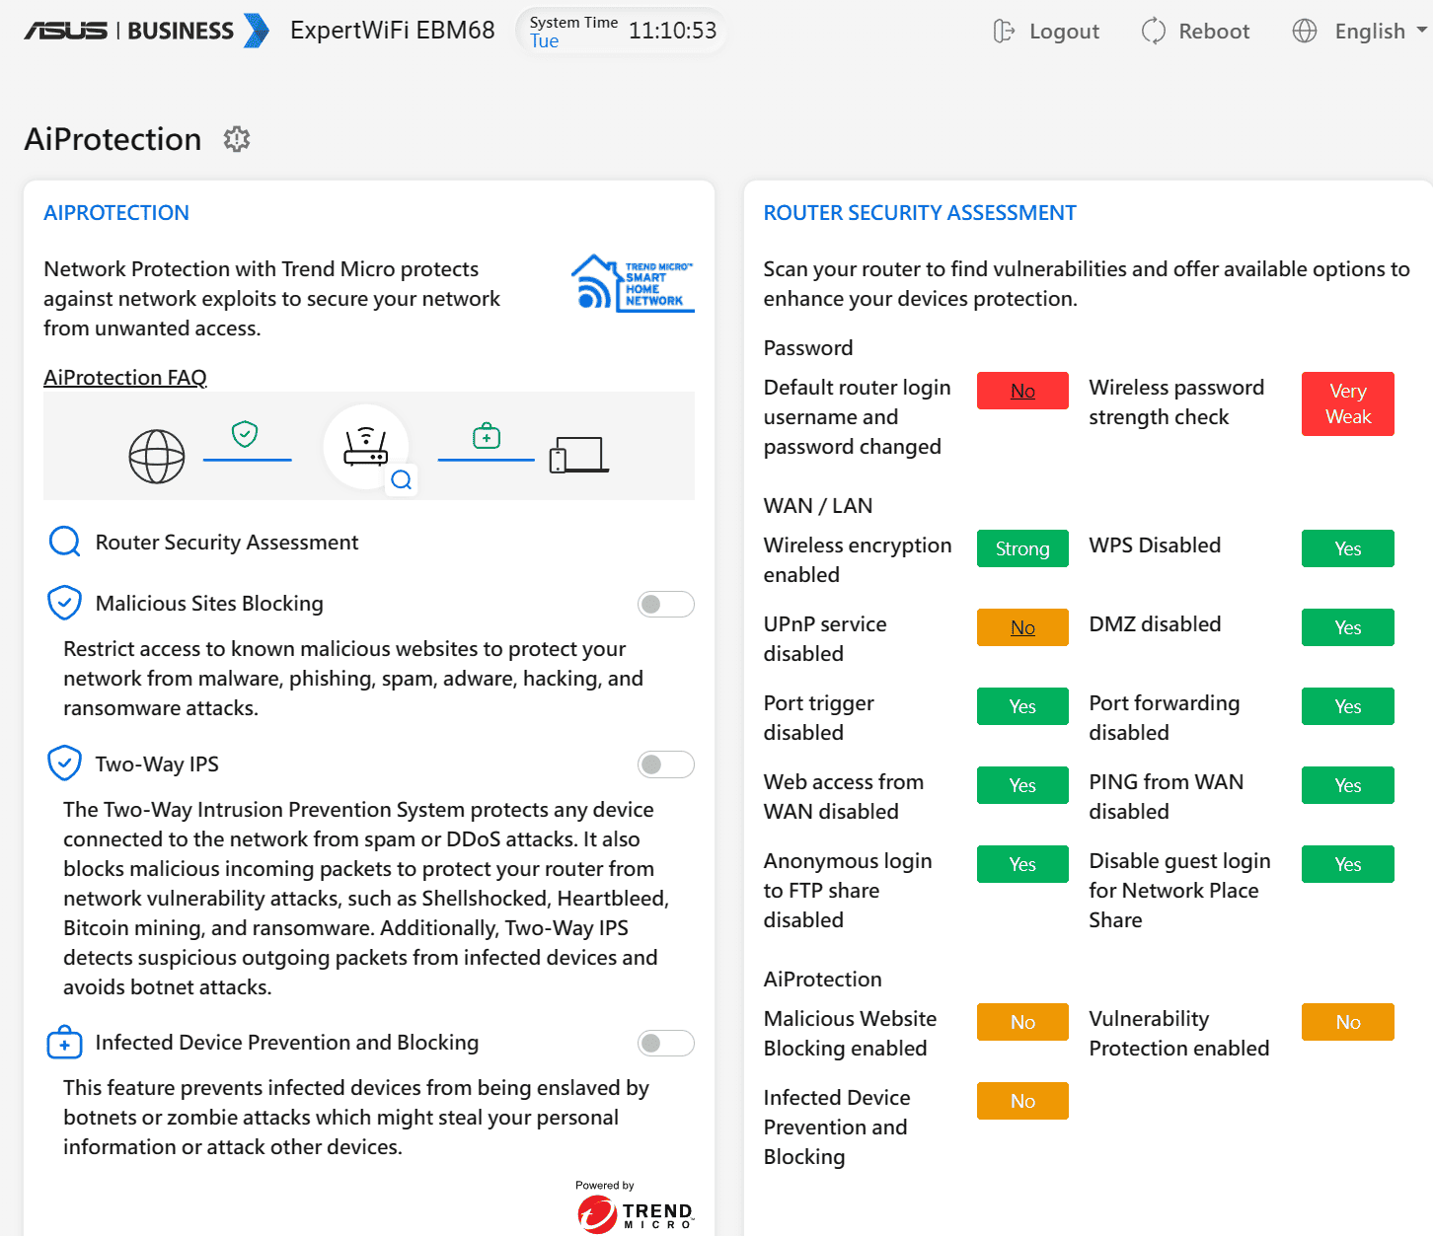Screen dimensions: 1433x1236
Task: Click the Trend Micro Smart Home Network logo
Action: (x=633, y=283)
